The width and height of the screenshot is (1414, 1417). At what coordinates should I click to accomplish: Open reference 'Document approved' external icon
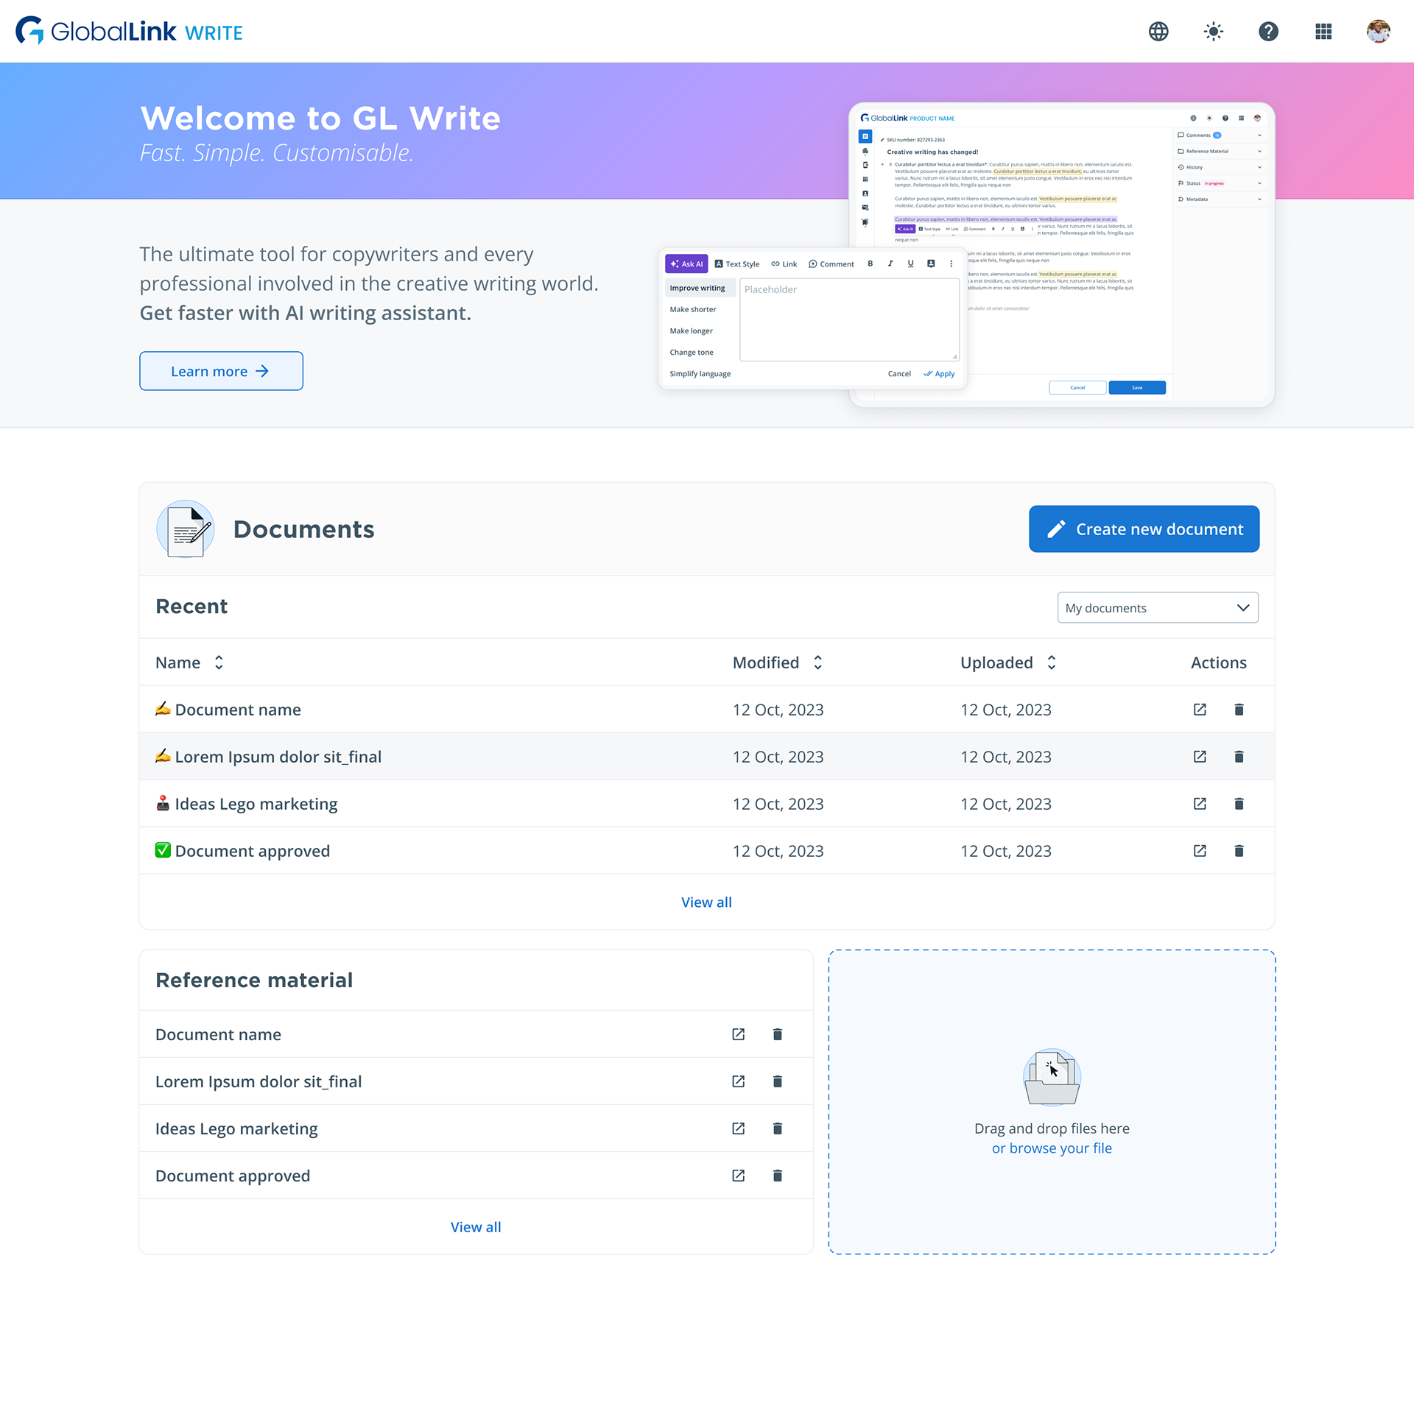[738, 1175]
